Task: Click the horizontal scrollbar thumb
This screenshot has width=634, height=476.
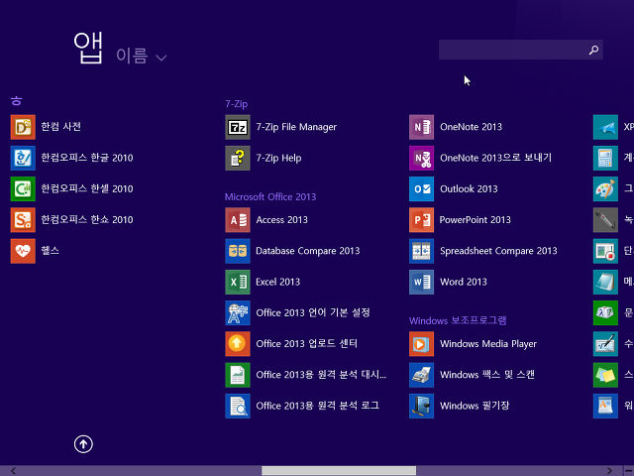Action: coord(339,471)
